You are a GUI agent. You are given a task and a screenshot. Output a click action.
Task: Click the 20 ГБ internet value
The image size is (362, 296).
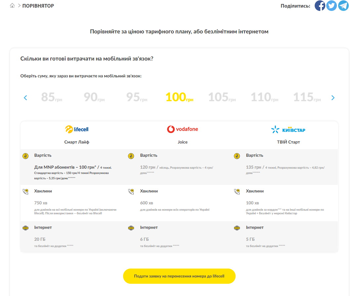[x=40, y=239]
